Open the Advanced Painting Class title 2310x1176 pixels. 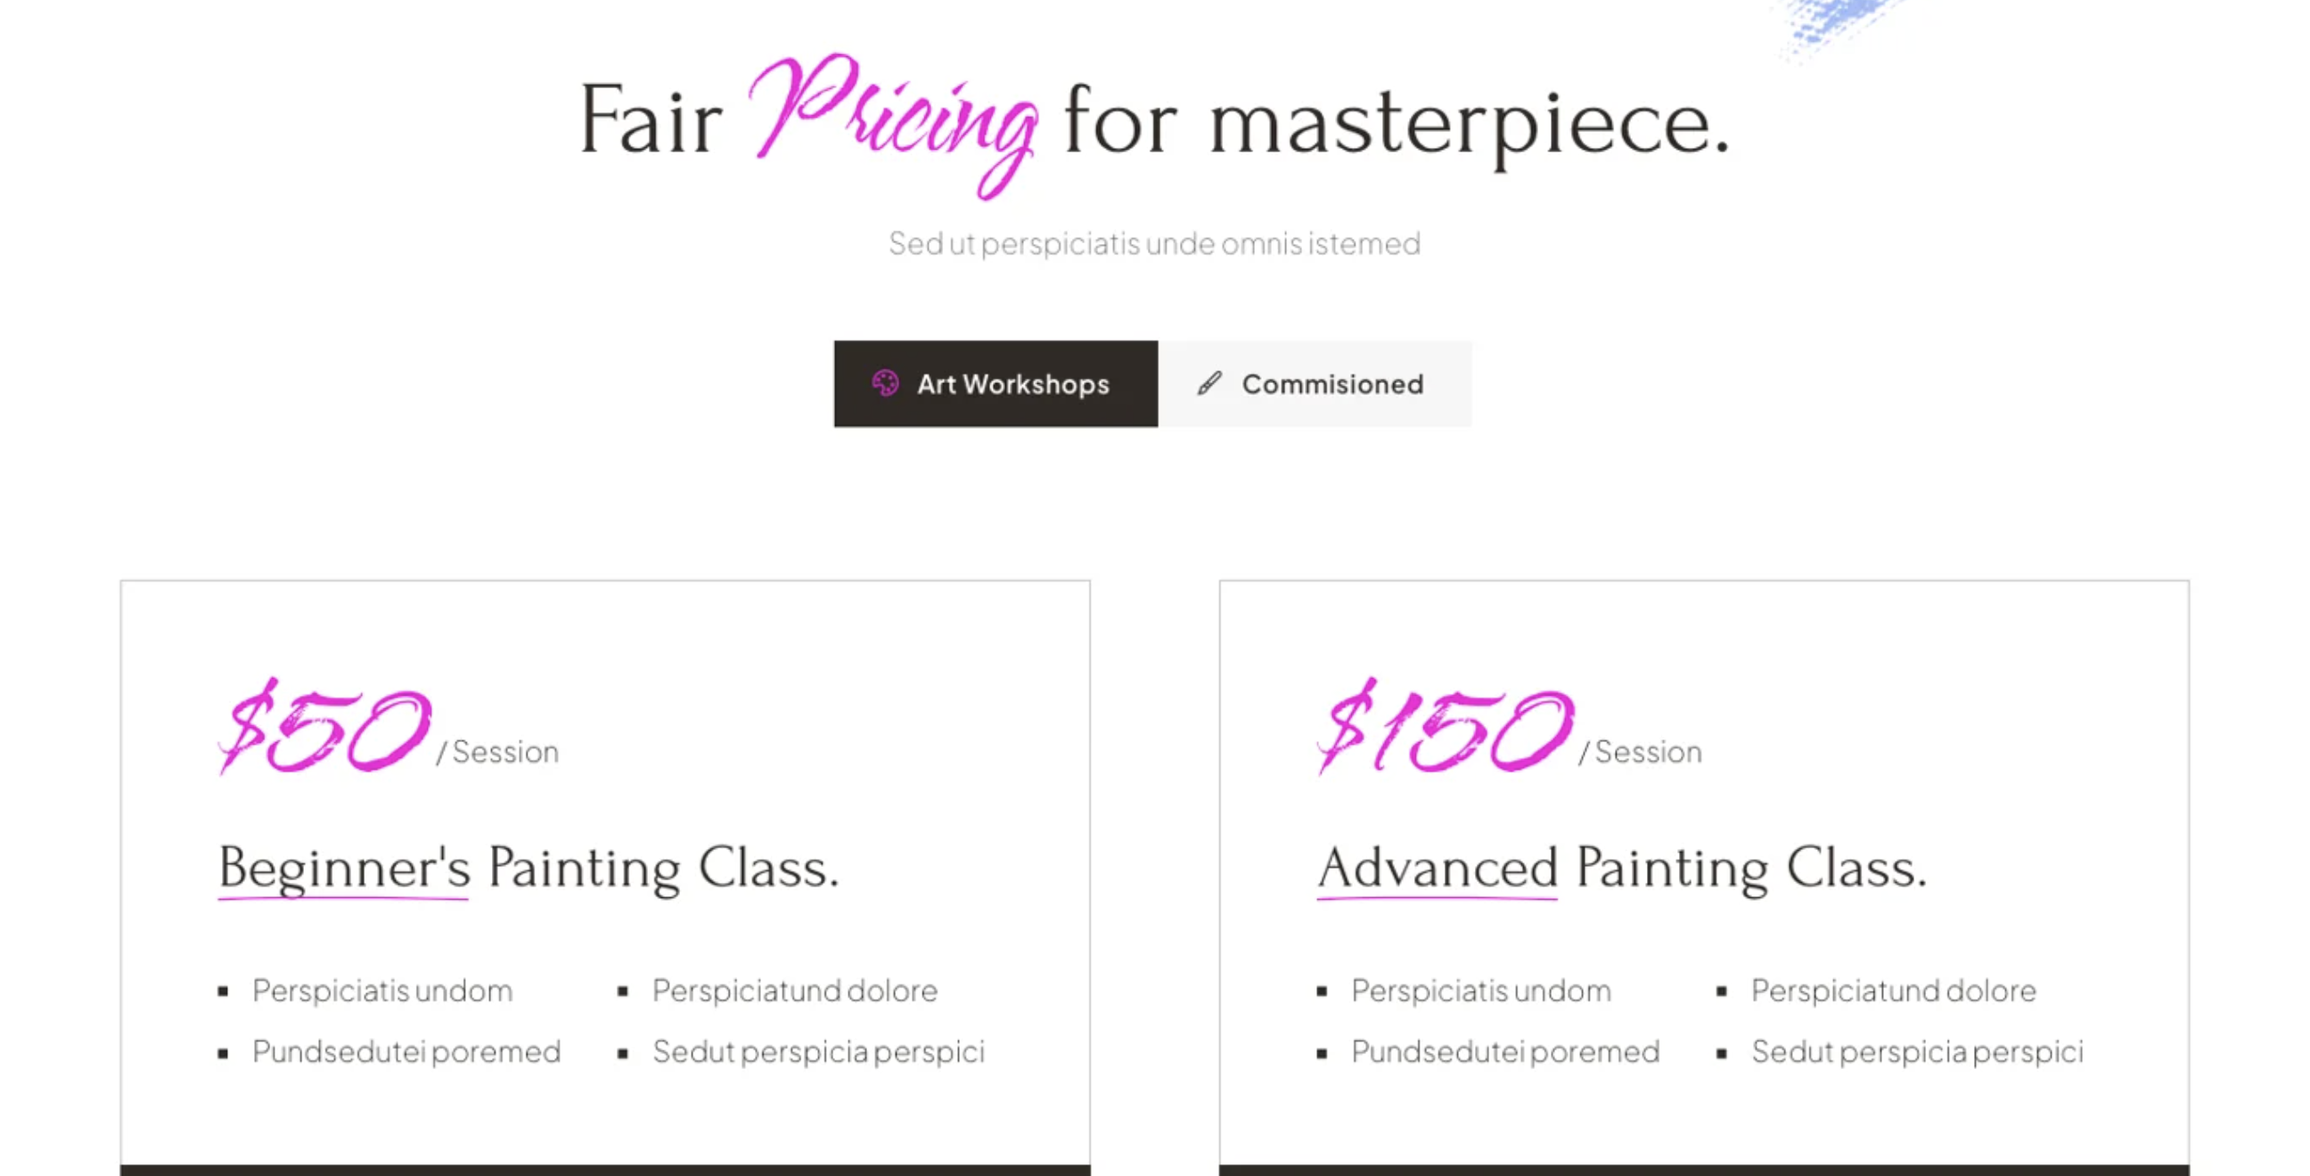1621,868
